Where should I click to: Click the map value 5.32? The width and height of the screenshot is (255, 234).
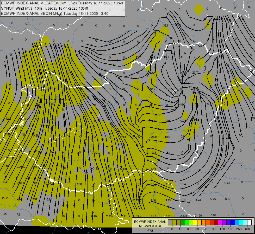click(79, 184)
